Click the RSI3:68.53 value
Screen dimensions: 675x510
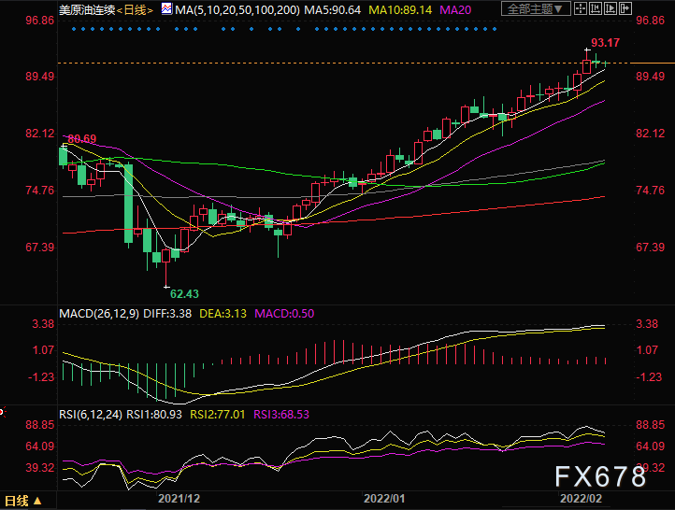click(281, 415)
